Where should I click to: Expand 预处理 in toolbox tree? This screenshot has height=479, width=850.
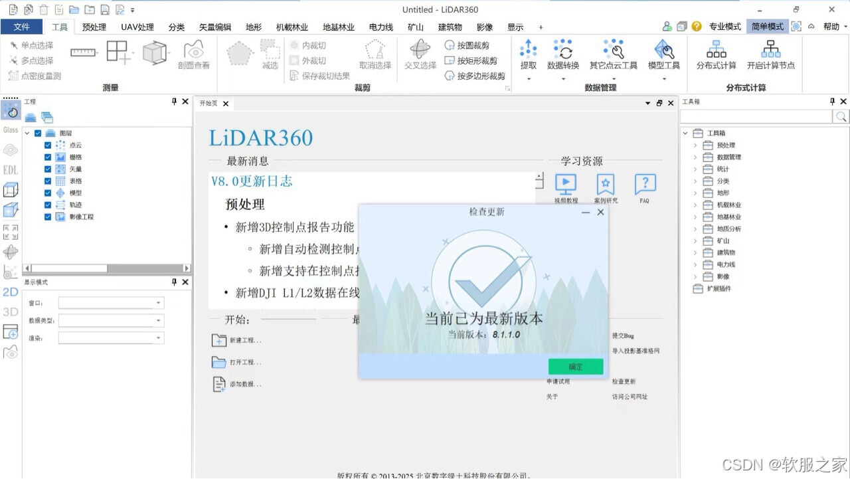pyautogui.click(x=695, y=145)
